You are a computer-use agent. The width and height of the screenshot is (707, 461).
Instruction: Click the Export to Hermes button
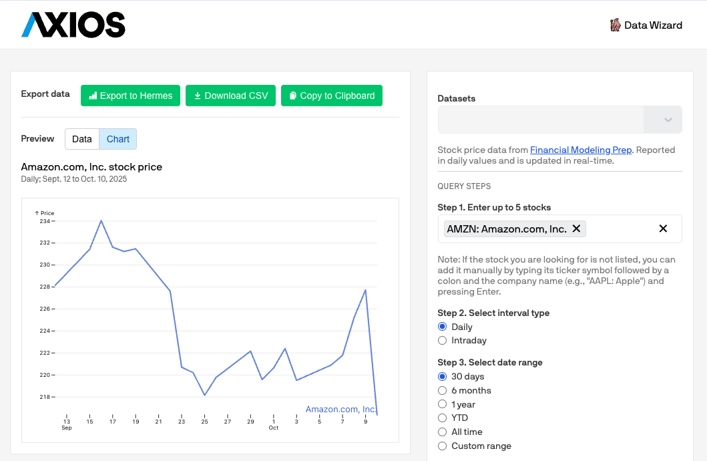[130, 96]
